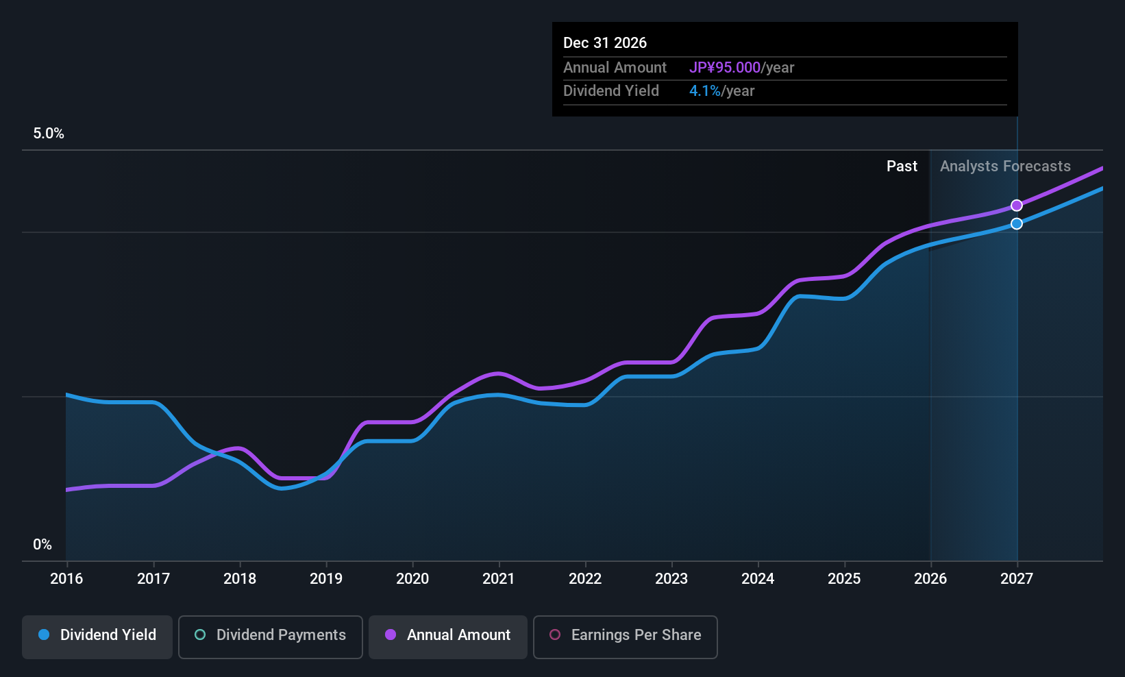The image size is (1125, 677).
Task: Click the Past label
Action: click(902, 167)
